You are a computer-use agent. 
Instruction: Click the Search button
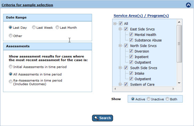[102, 118]
